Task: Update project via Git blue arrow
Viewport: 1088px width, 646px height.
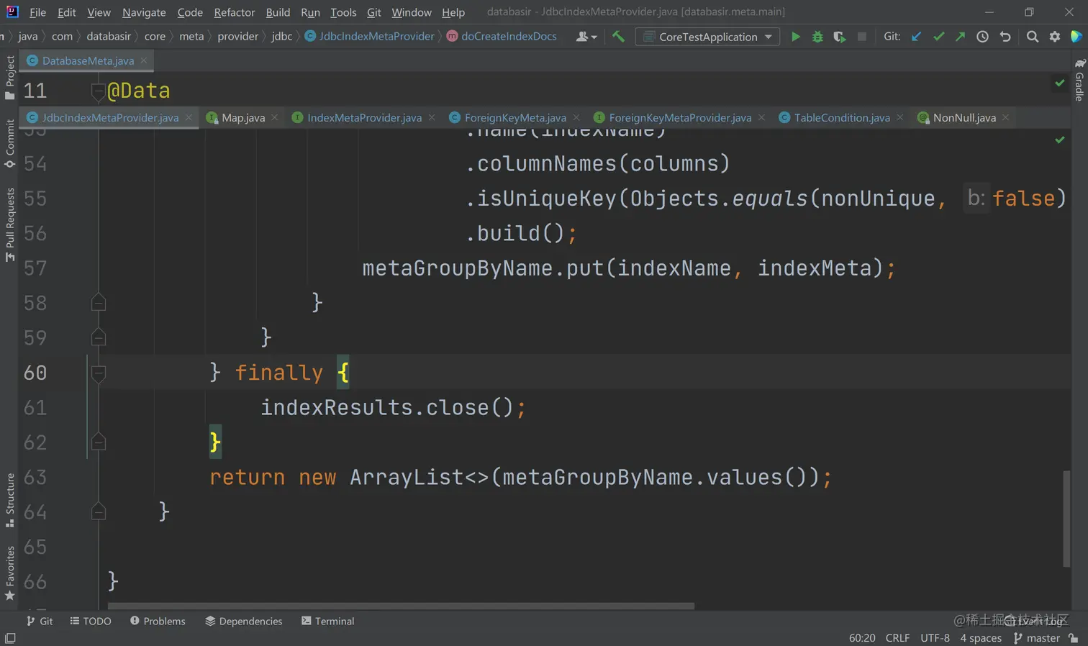Action: (916, 37)
